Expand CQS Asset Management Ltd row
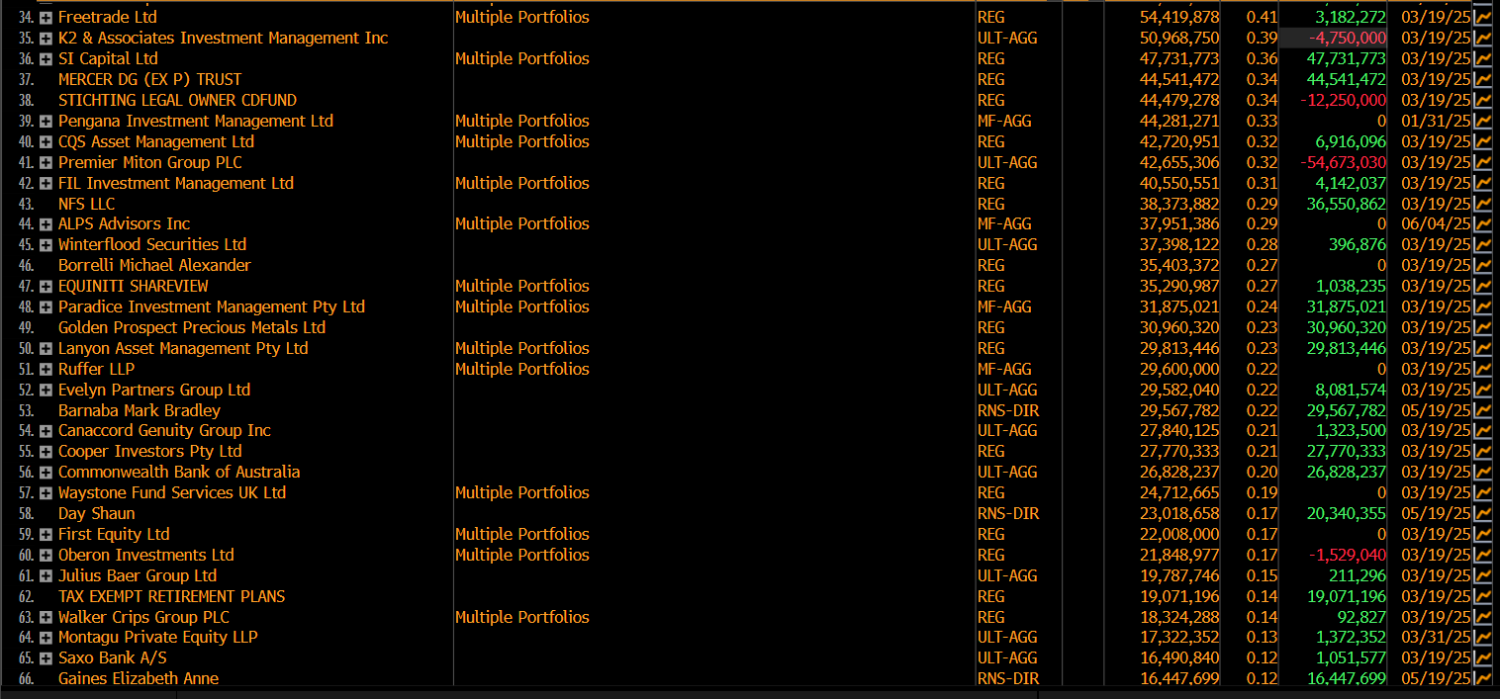This screenshot has width=1500, height=699. (x=46, y=141)
